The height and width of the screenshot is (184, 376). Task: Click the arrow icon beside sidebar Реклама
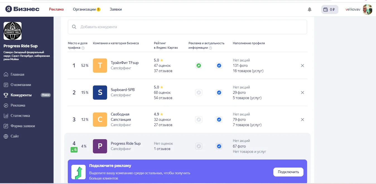6,105
